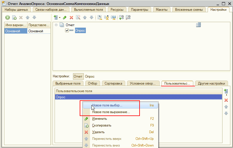The width and height of the screenshot is (233, 148).
Task: Click the Отчет settings scope button
Action: click(x=78, y=76)
